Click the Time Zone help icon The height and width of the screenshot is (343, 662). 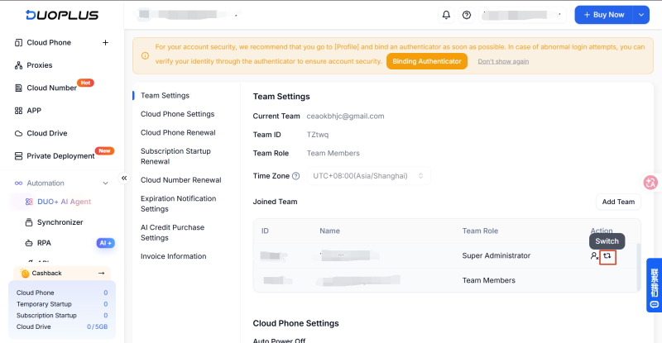(x=296, y=176)
